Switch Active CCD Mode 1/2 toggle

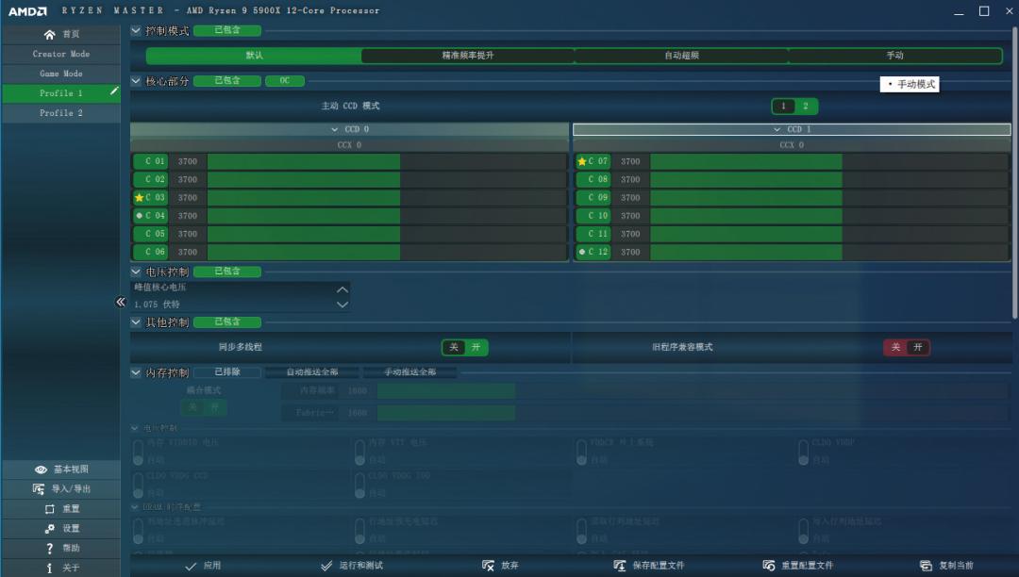click(x=794, y=106)
